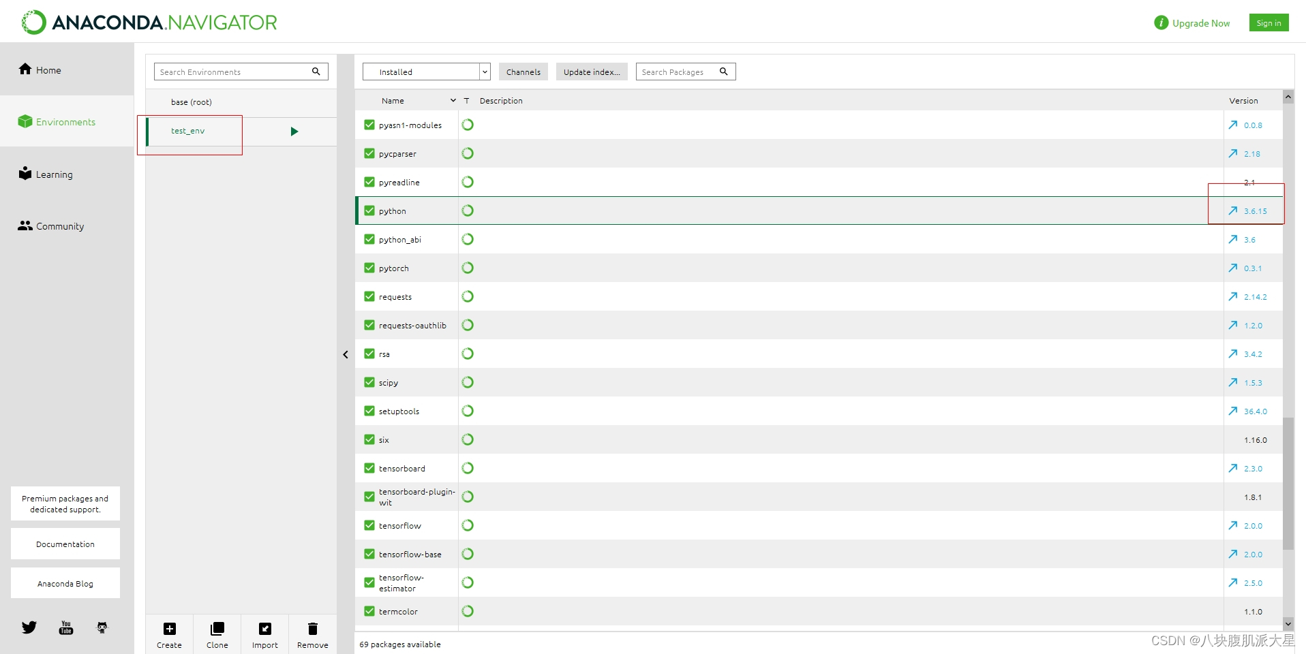Click the T type column header
Viewport: 1306px width, 654px height.
click(x=467, y=100)
